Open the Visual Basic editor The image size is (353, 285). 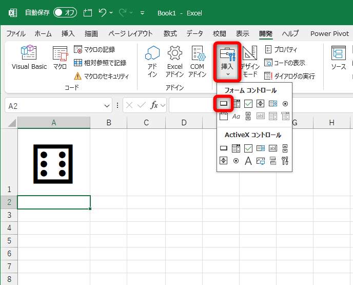[x=29, y=57]
